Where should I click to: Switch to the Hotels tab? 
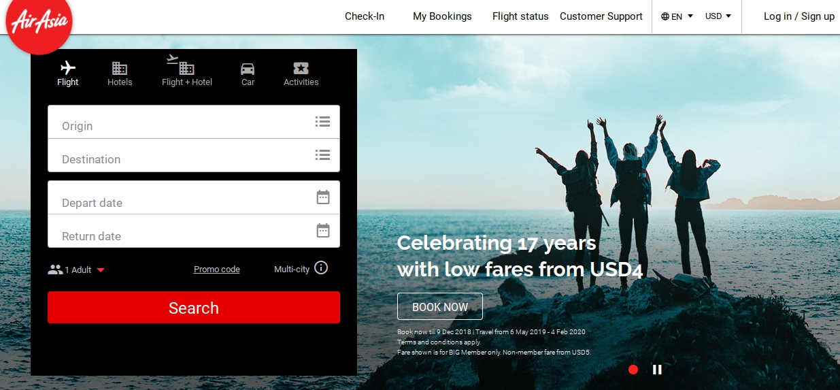(120, 74)
